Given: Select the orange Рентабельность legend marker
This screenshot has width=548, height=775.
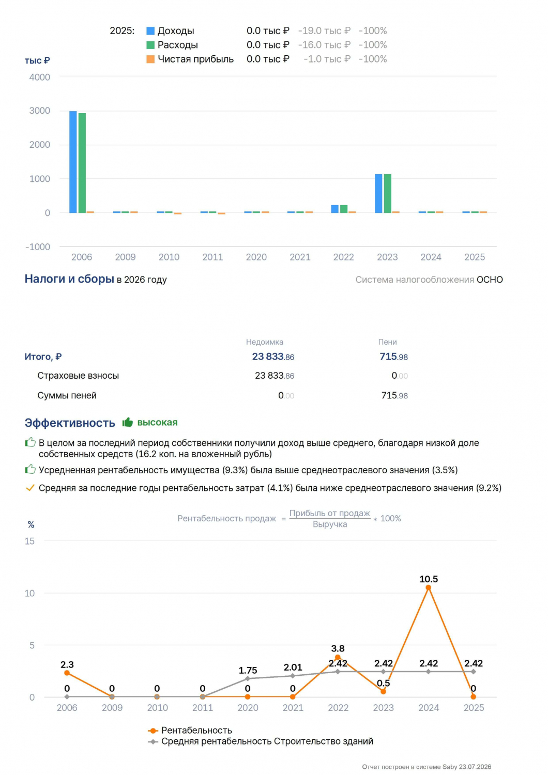Looking at the screenshot, I should click(153, 731).
